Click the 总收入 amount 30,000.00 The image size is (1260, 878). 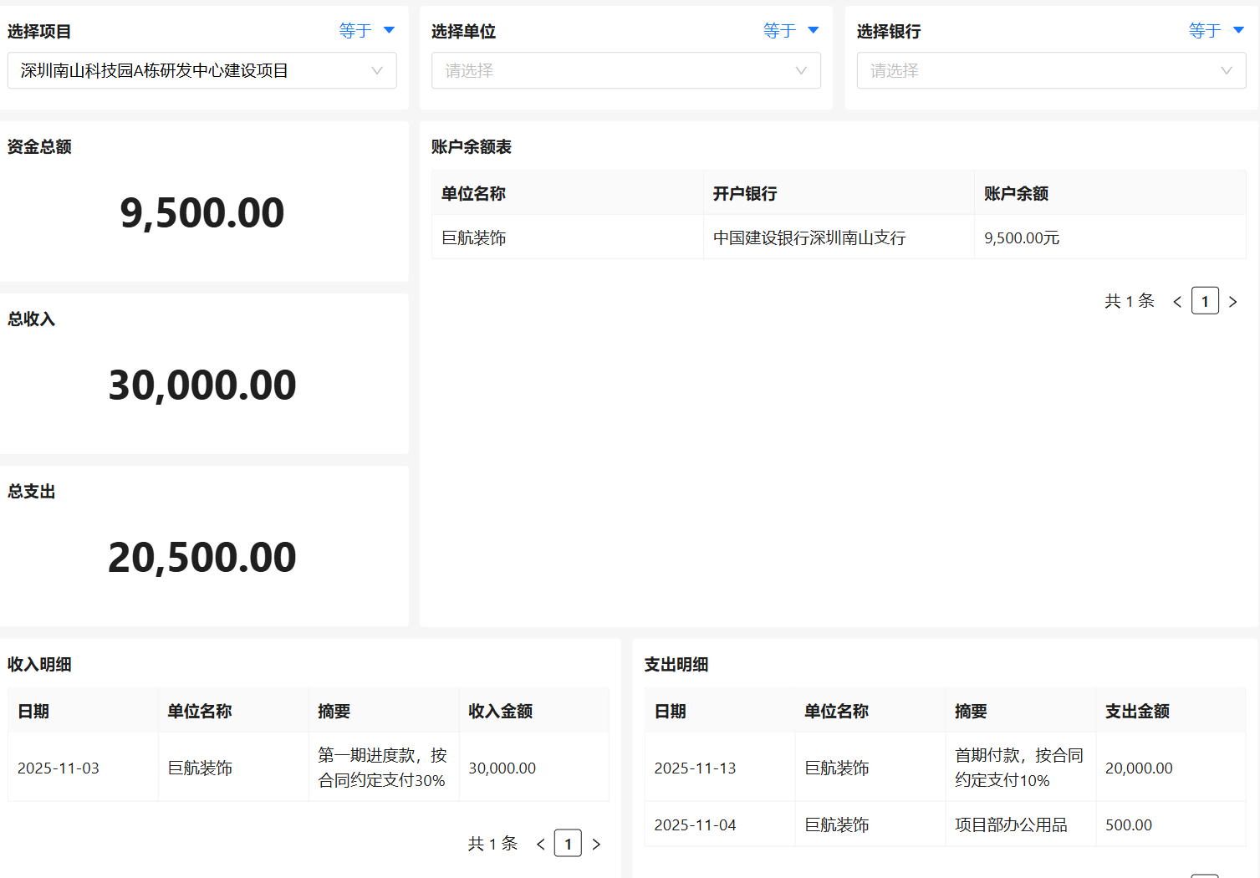[x=202, y=384]
